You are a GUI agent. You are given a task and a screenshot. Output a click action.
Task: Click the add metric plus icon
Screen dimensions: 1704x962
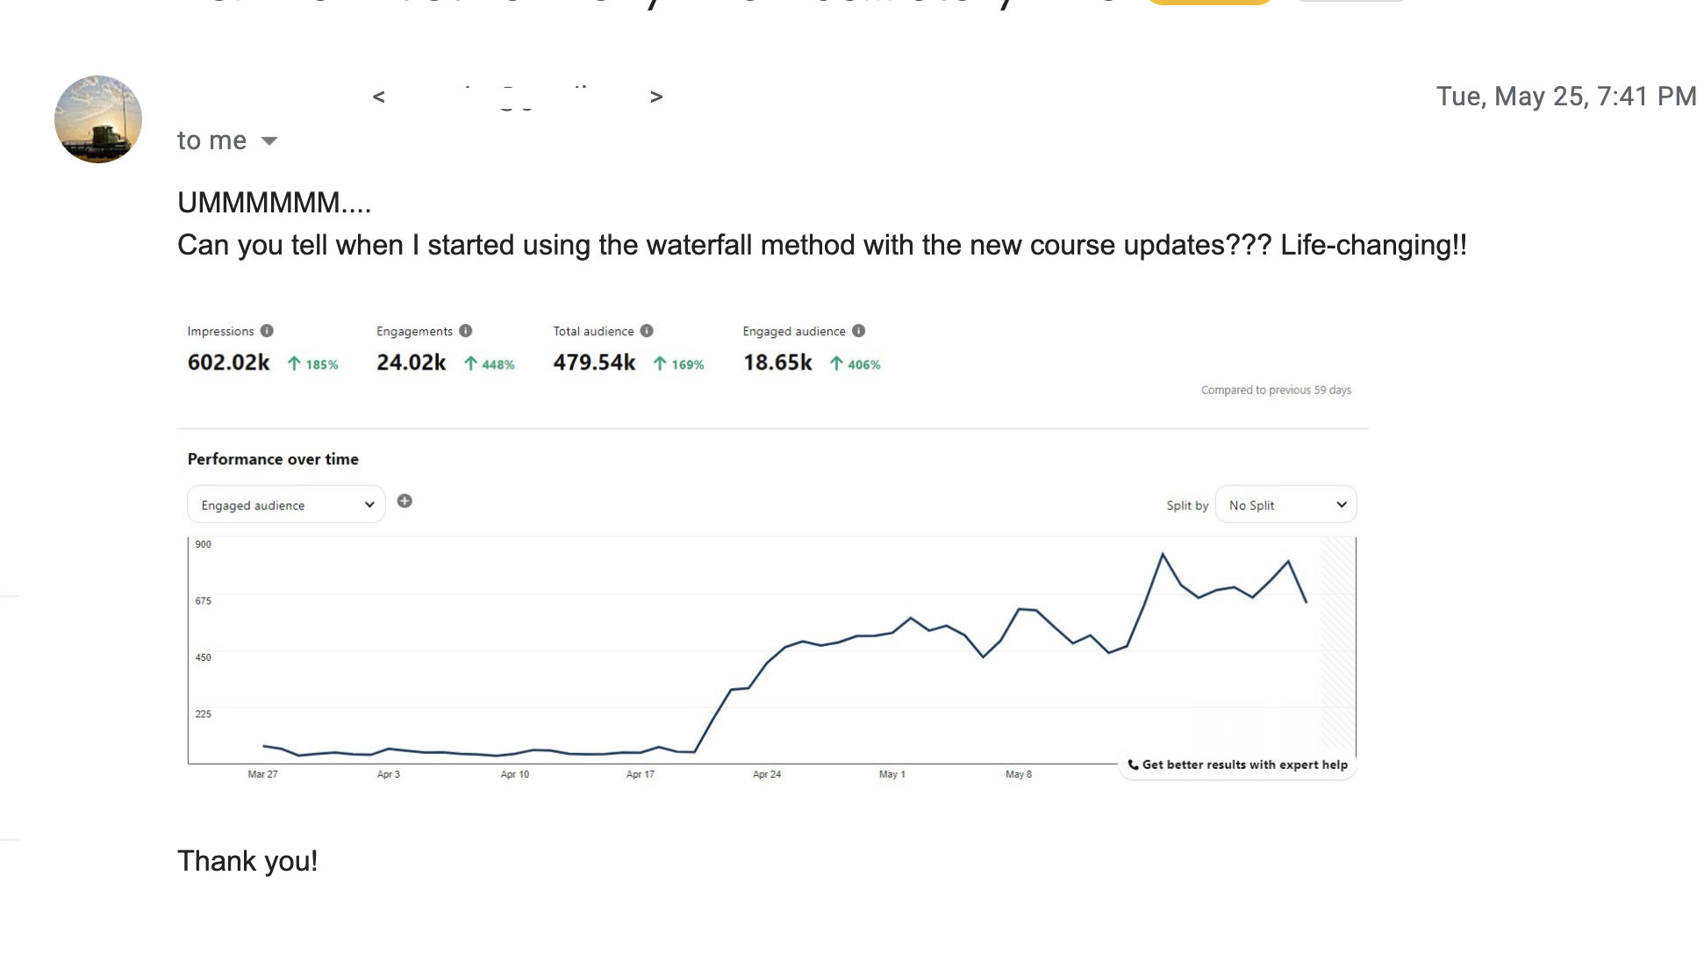(405, 501)
